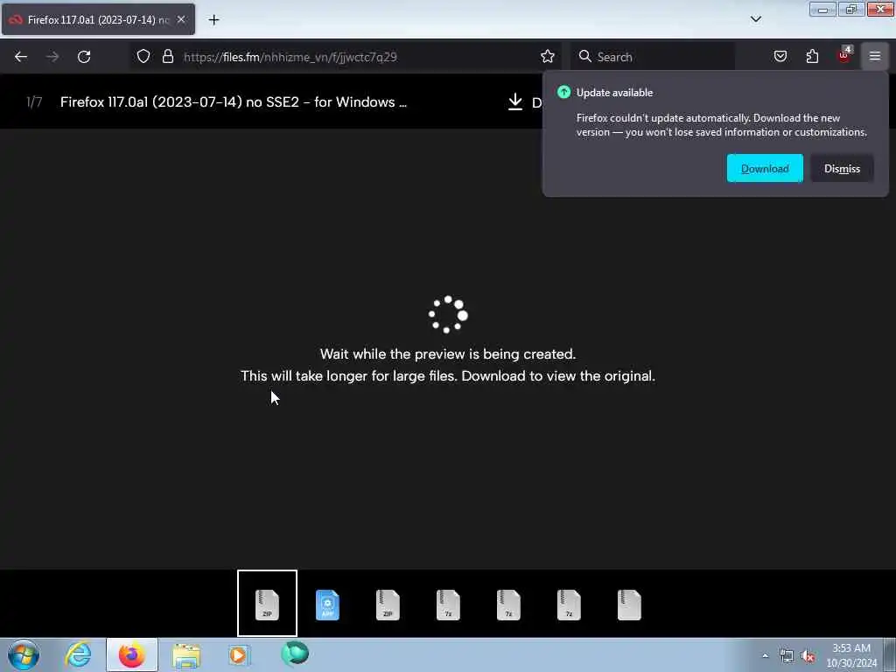Viewport: 896px width, 672px height.
Task: Open the Extensions puzzle icon
Action: click(x=812, y=56)
